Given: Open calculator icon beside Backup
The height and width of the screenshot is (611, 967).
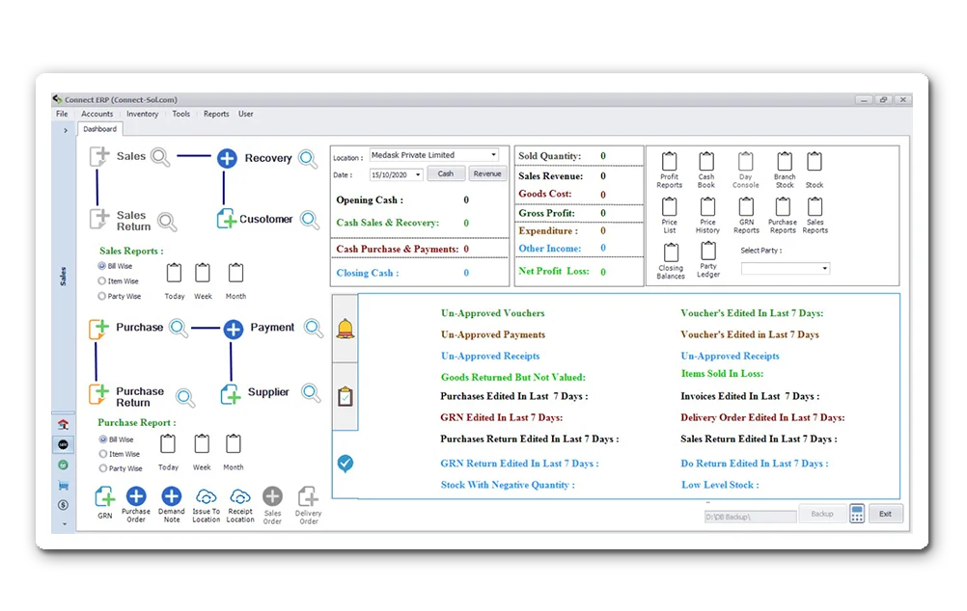Looking at the screenshot, I should [857, 513].
